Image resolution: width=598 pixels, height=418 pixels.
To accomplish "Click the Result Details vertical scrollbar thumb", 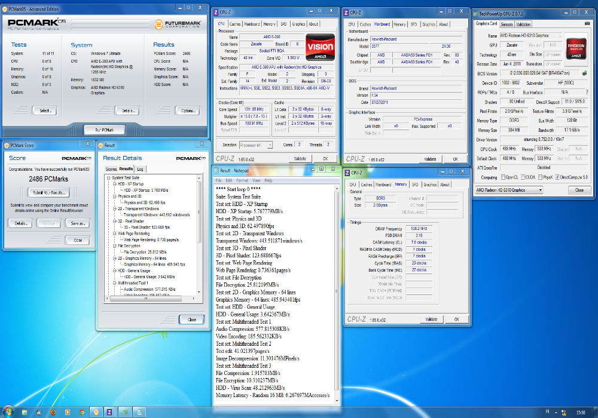I will (x=199, y=213).
